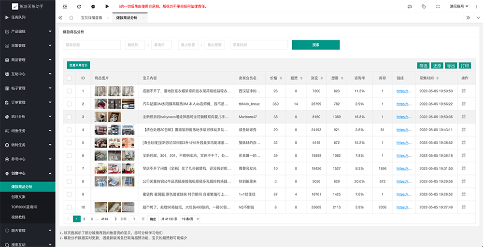Click the 采集时间 input field
The image size is (483, 247).
pos(259,45)
